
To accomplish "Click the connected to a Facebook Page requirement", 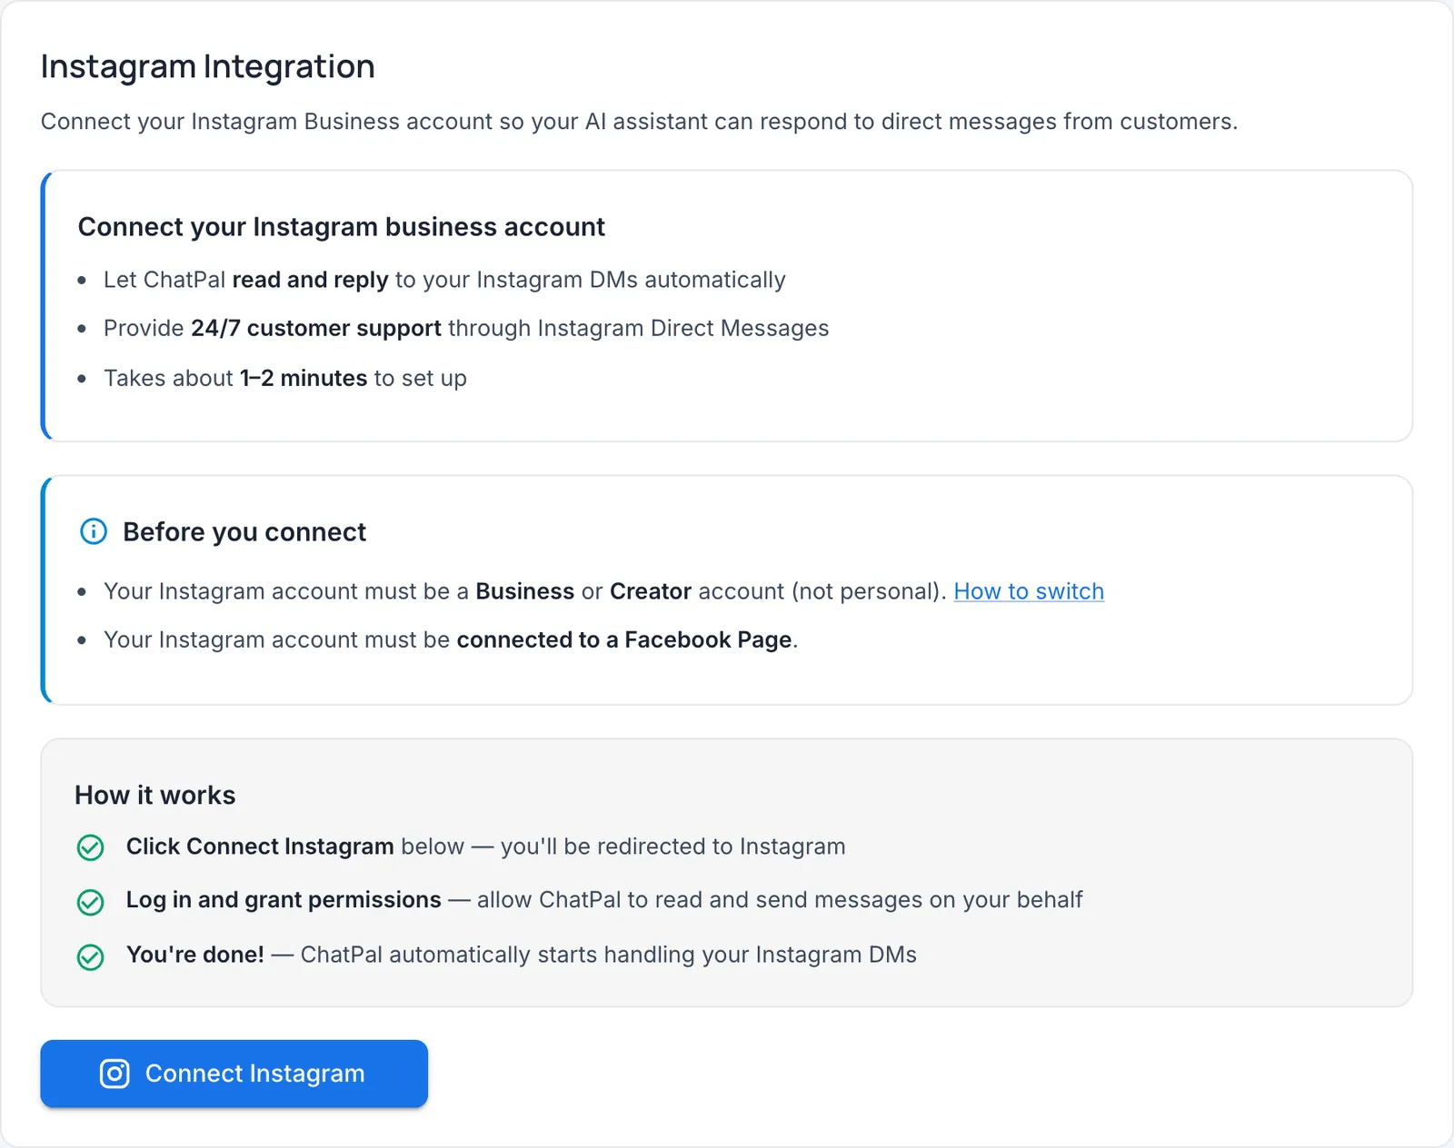I will point(451,640).
